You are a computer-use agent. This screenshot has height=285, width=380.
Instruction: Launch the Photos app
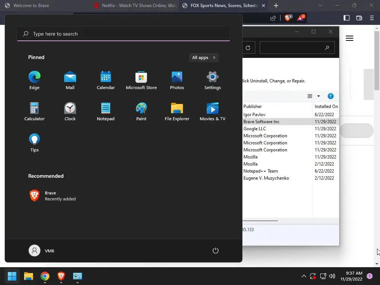177,81
